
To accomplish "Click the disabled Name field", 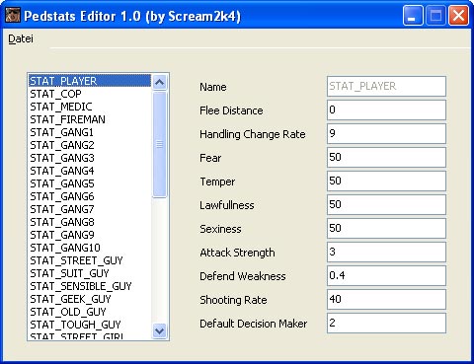I will point(386,87).
